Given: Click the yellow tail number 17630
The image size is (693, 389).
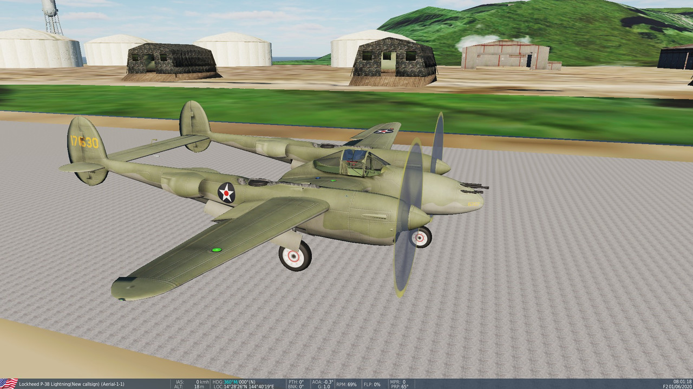Looking at the screenshot, I should coord(84,142).
